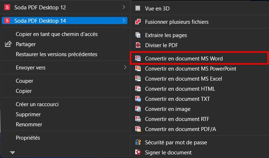Click the Partager share arrow icon
The image size is (269, 158).
coord(8,44)
